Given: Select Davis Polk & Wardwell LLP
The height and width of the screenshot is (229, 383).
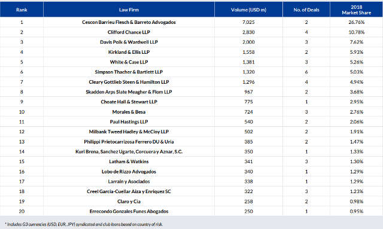Looking at the screenshot, I should click(129, 42).
